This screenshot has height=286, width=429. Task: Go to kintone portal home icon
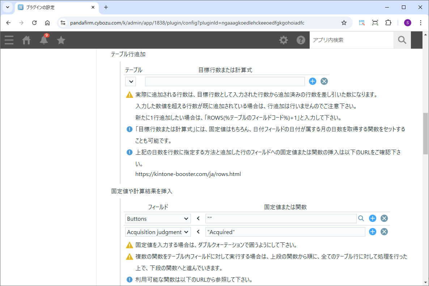click(26, 40)
